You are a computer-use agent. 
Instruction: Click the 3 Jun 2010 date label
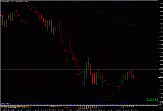tap(110, 110)
